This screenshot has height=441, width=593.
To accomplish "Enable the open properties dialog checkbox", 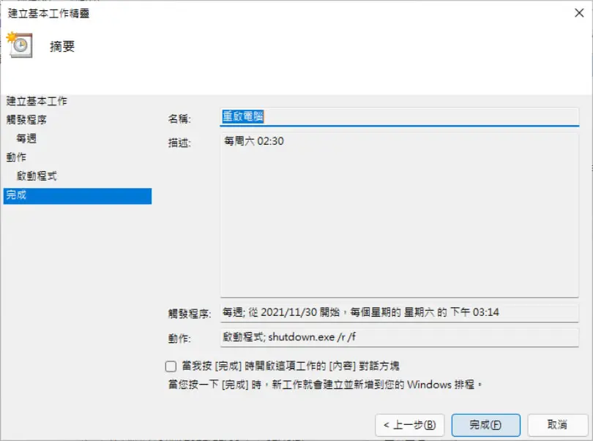I will pyautogui.click(x=171, y=366).
